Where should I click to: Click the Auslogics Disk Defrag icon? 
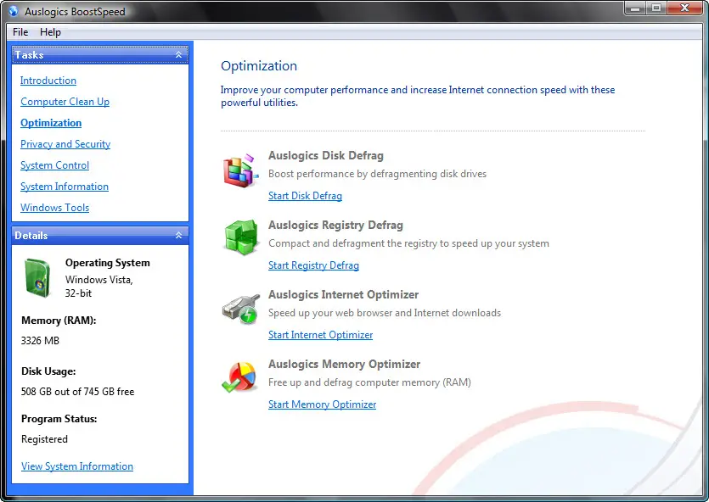(x=240, y=170)
